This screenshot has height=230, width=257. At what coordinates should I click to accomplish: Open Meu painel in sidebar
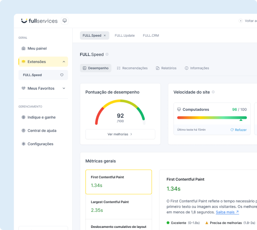[37, 48]
